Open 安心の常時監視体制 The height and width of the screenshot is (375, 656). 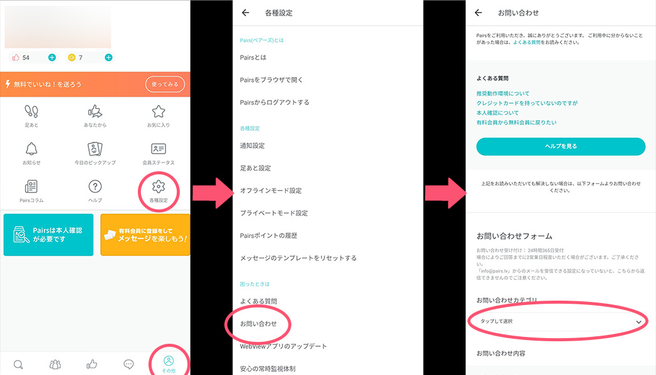[268, 369]
